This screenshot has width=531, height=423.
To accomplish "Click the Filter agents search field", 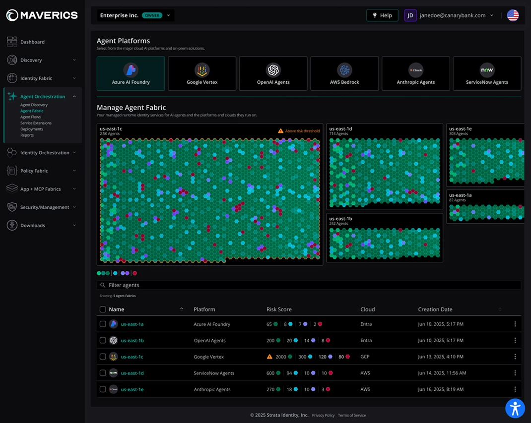I will (309, 285).
